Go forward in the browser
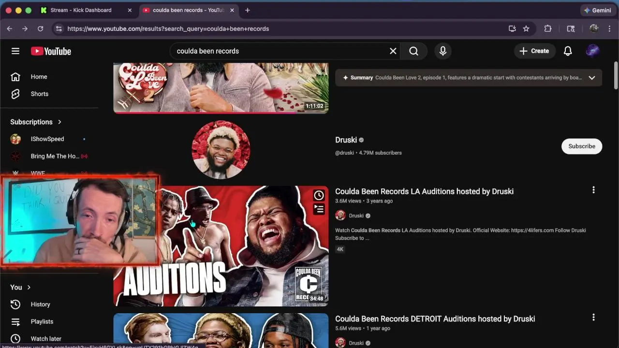Screen dimensions: 619x348 (x=25, y=29)
